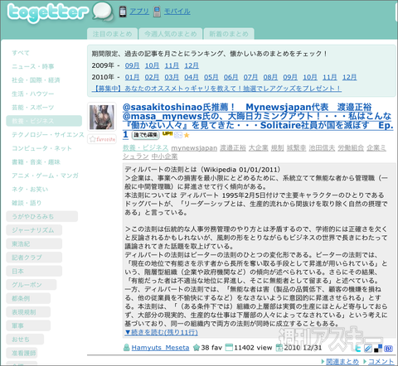The width and height of the screenshot is (398, 366).
Task: Select アニメ・ゲーム・マンガ category
Action: click(45, 176)
